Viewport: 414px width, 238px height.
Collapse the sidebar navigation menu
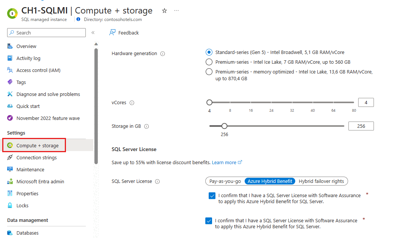point(93,33)
